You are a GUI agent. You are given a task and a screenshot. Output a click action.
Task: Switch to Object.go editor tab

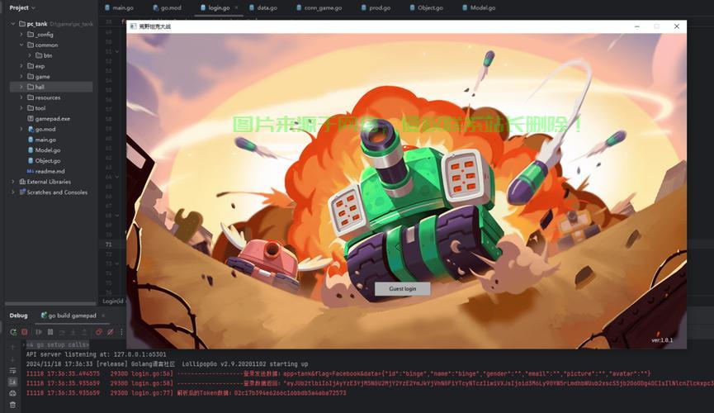[426, 7]
